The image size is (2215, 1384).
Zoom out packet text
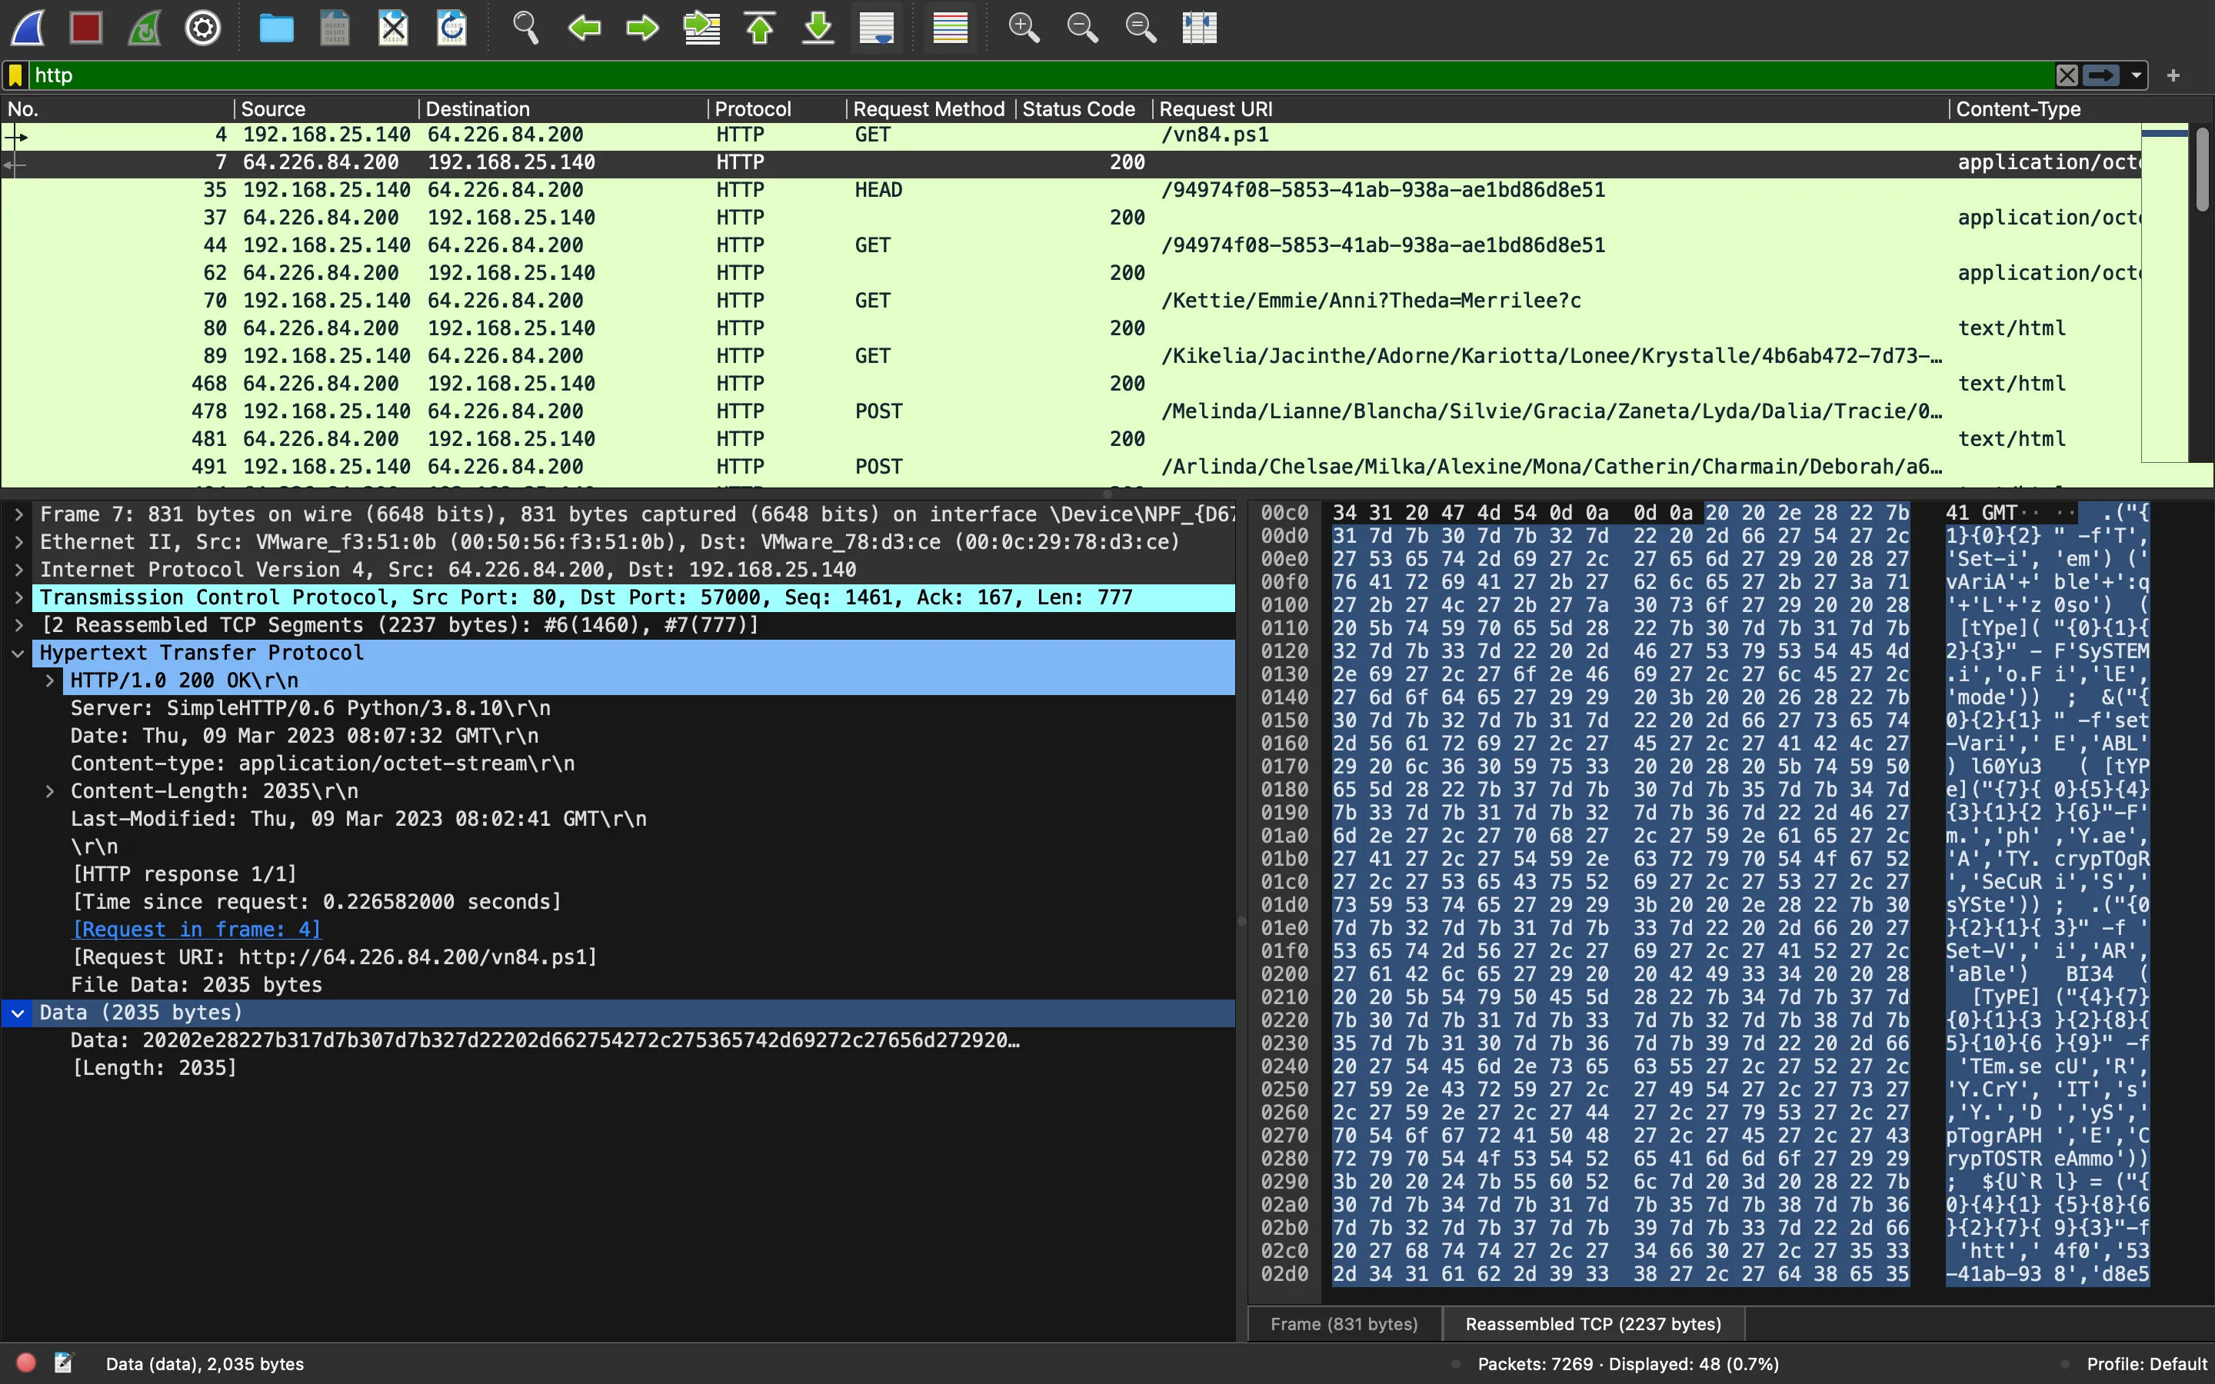1082,28
